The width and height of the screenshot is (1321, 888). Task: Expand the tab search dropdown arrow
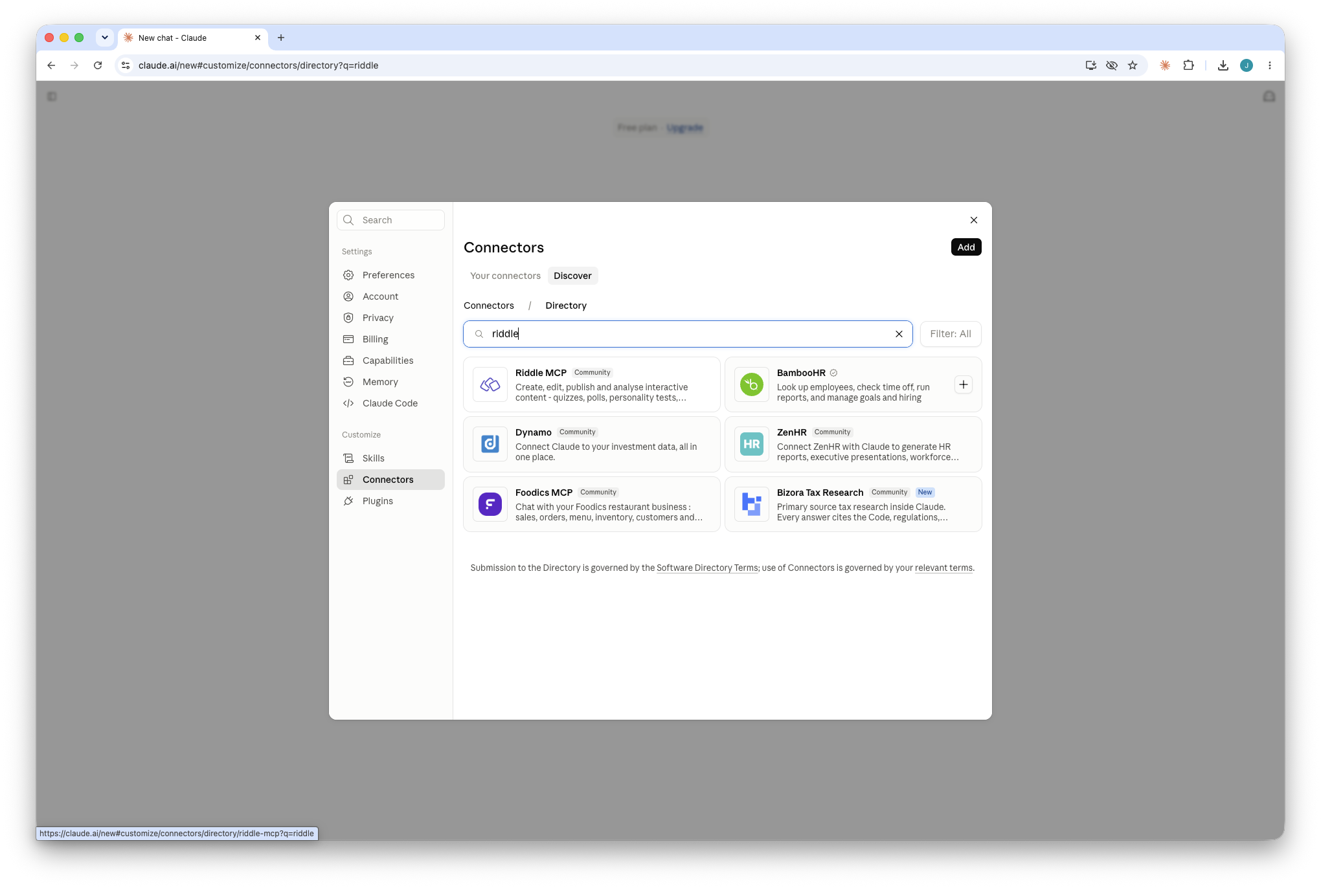[x=105, y=38]
